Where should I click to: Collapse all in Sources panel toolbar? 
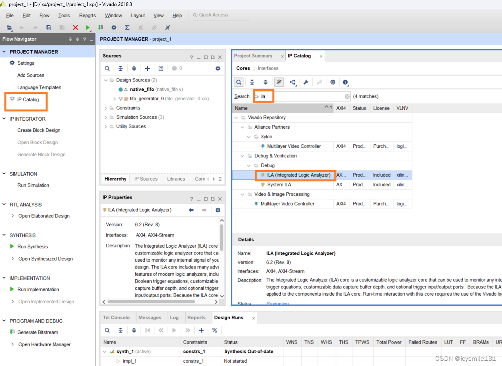[x=120, y=68]
